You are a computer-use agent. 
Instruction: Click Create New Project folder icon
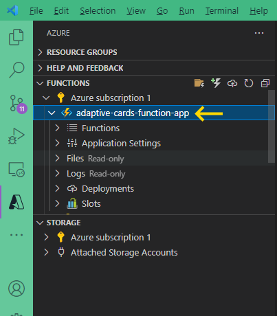click(199, 83)
